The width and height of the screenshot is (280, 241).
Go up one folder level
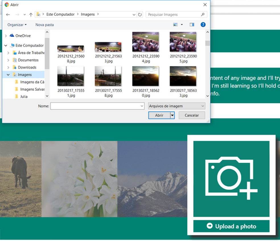pyautogui.click(x=31, y=15)
